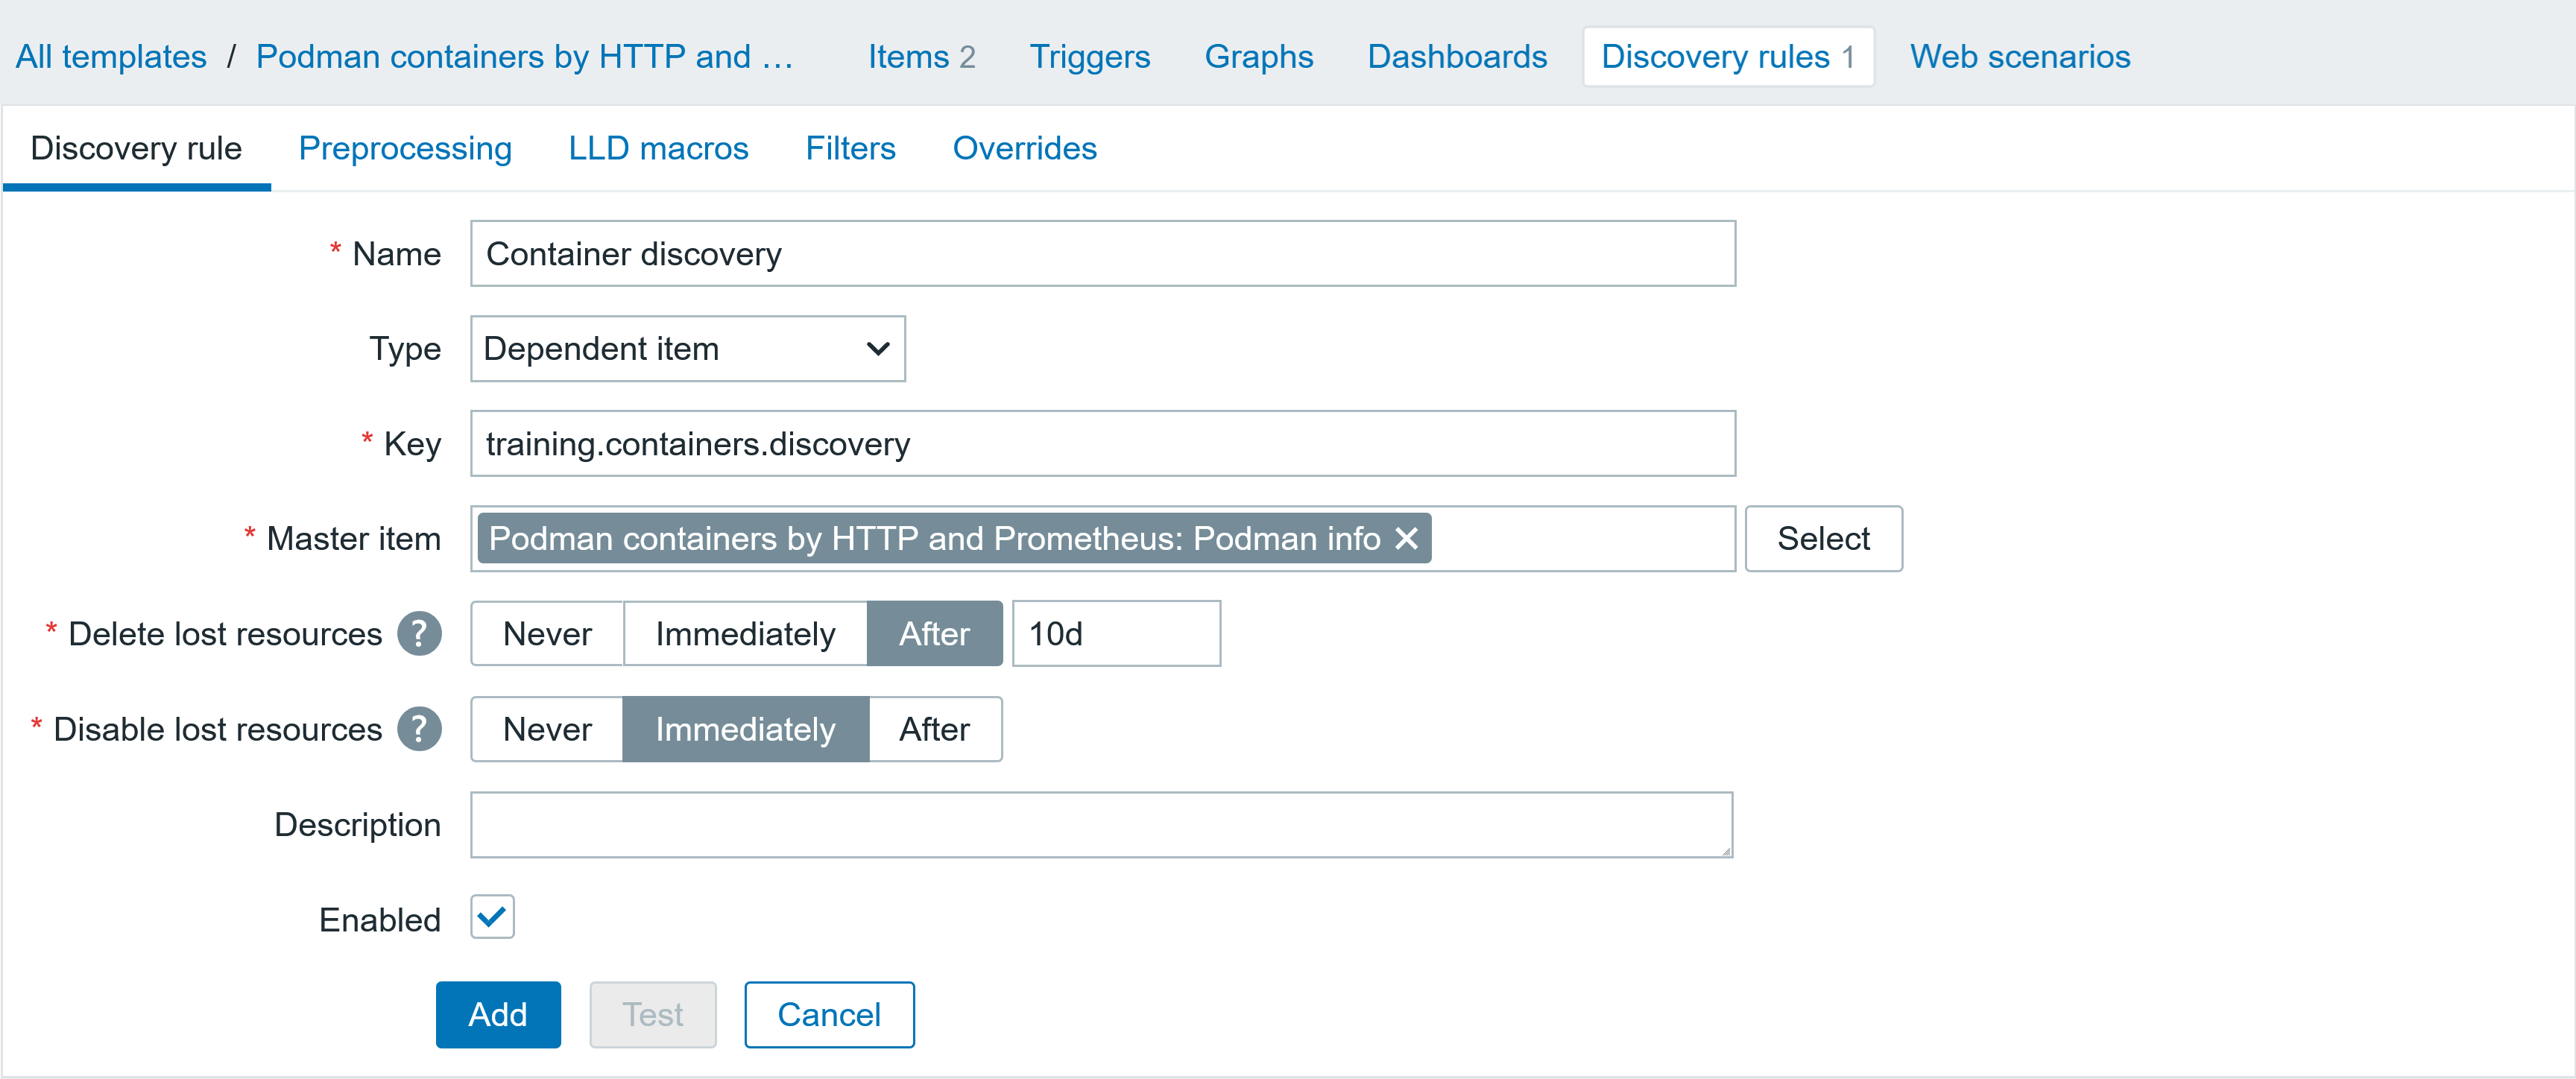This screenshot has height=1079, width=2576.
Task: Switch to the Preprocessing tab
Action: tap(405, 148)
